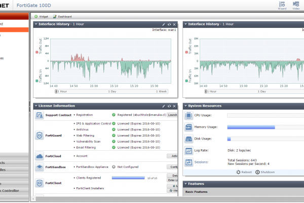Select 1 Day range on wan1 graph
The image size is (304, 203).
click(112, 91)
